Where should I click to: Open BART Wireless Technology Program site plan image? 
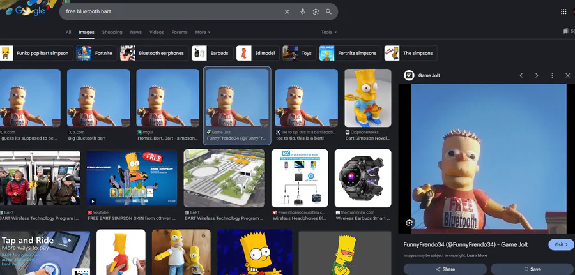coord(224,178)
